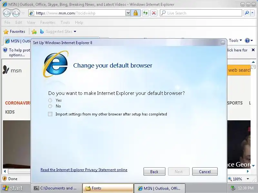258x193 pixels.
Task: Open the Help menu
Action: coord(79,22)
